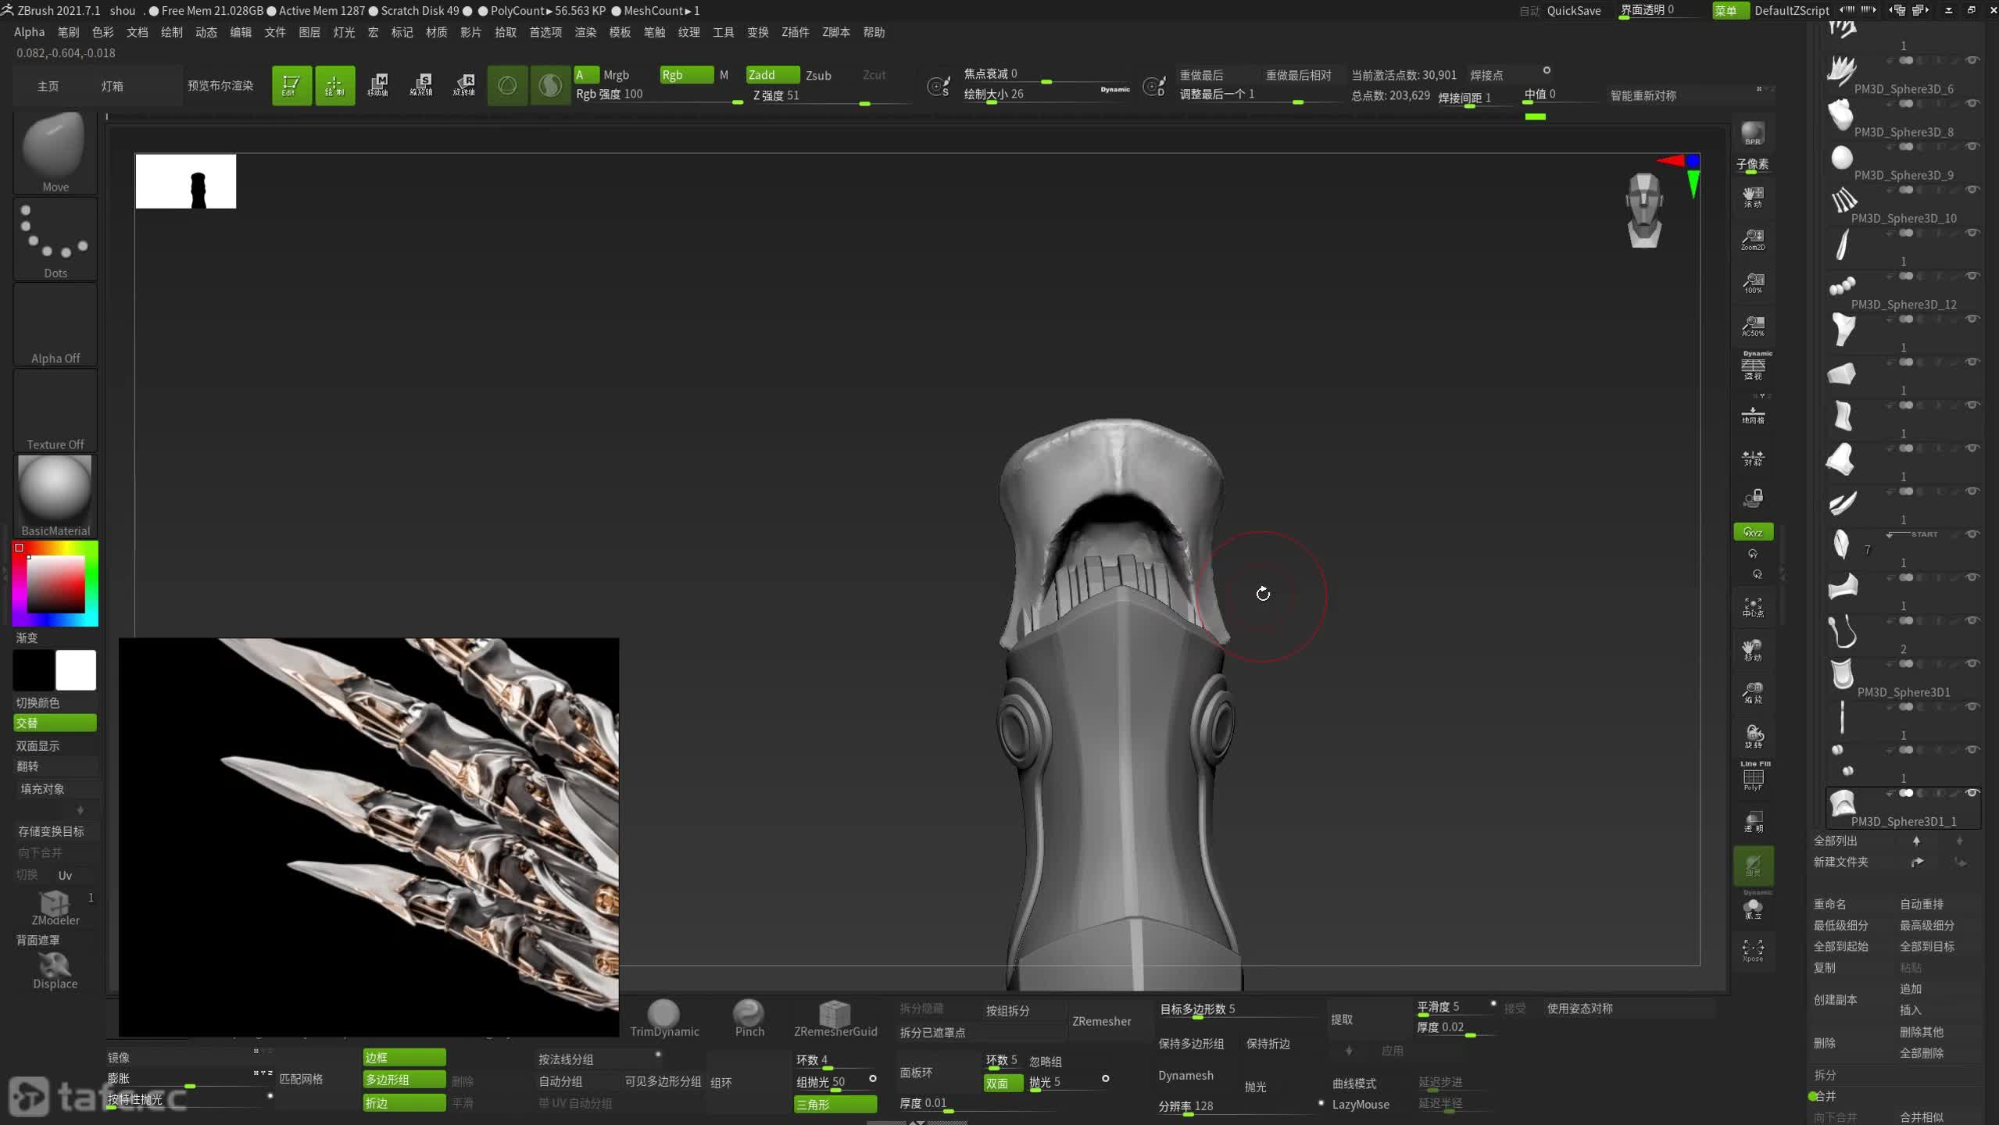
Task: Open the 工具 tool menu
Action: 723,32
